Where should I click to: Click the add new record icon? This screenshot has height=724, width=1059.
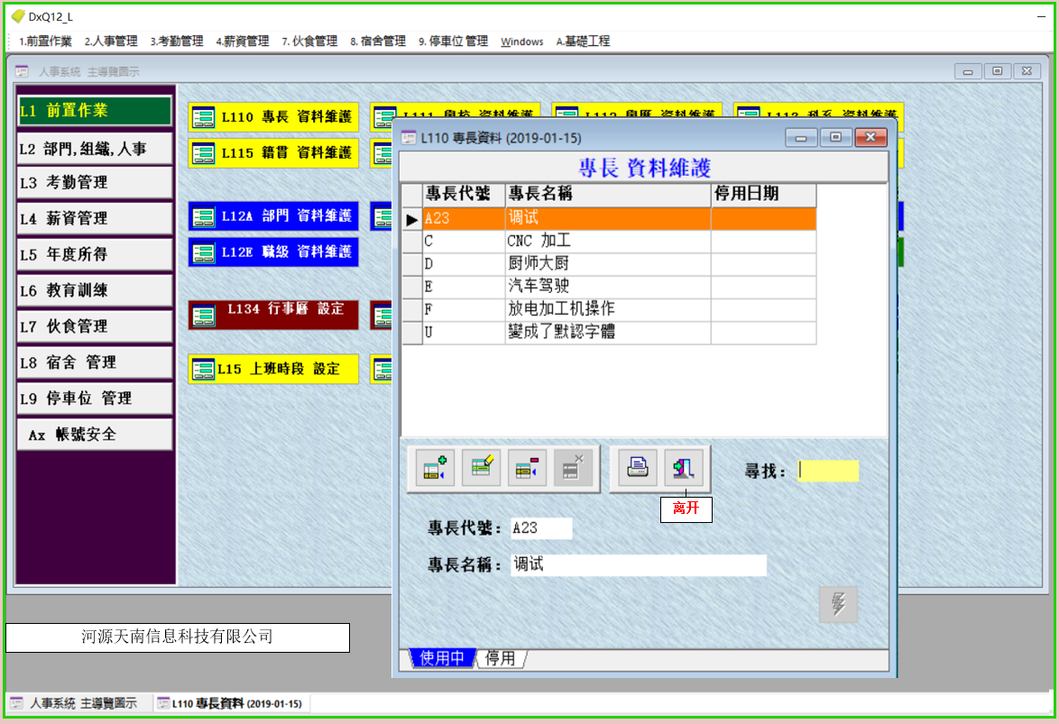tap(437, 470)
